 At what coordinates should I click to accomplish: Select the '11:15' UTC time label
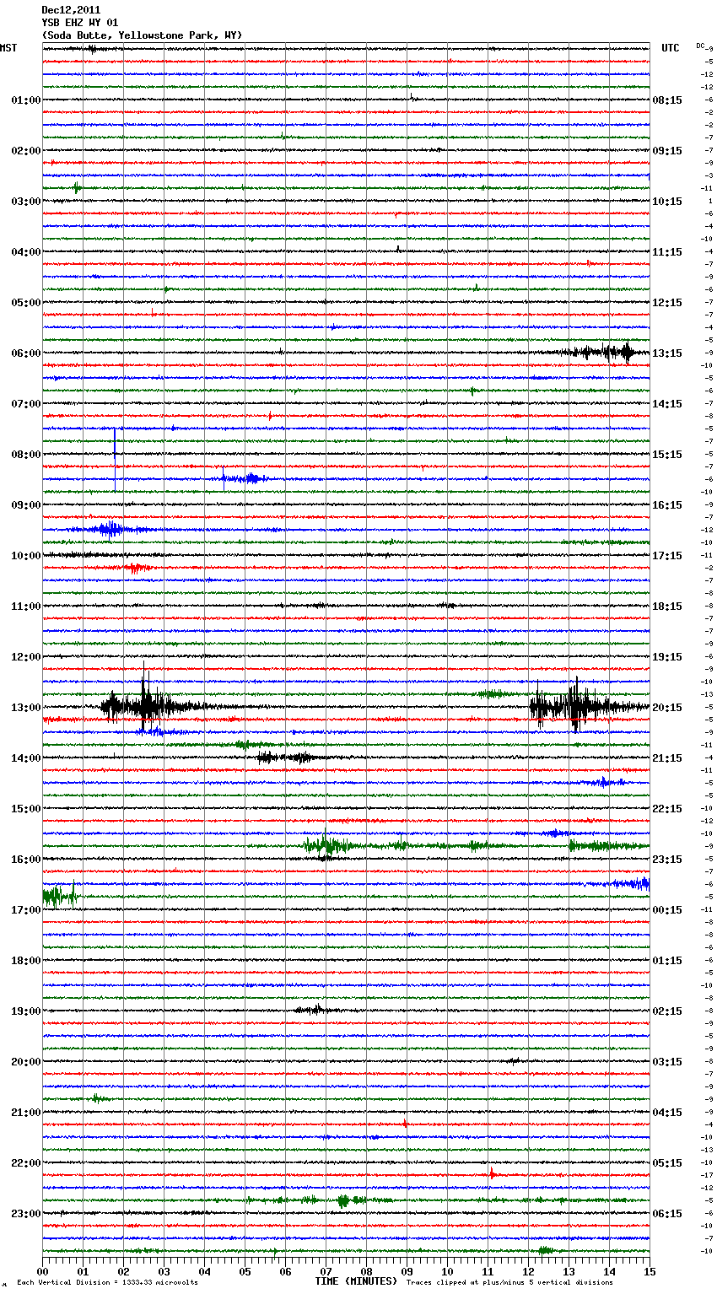(667, 252)
